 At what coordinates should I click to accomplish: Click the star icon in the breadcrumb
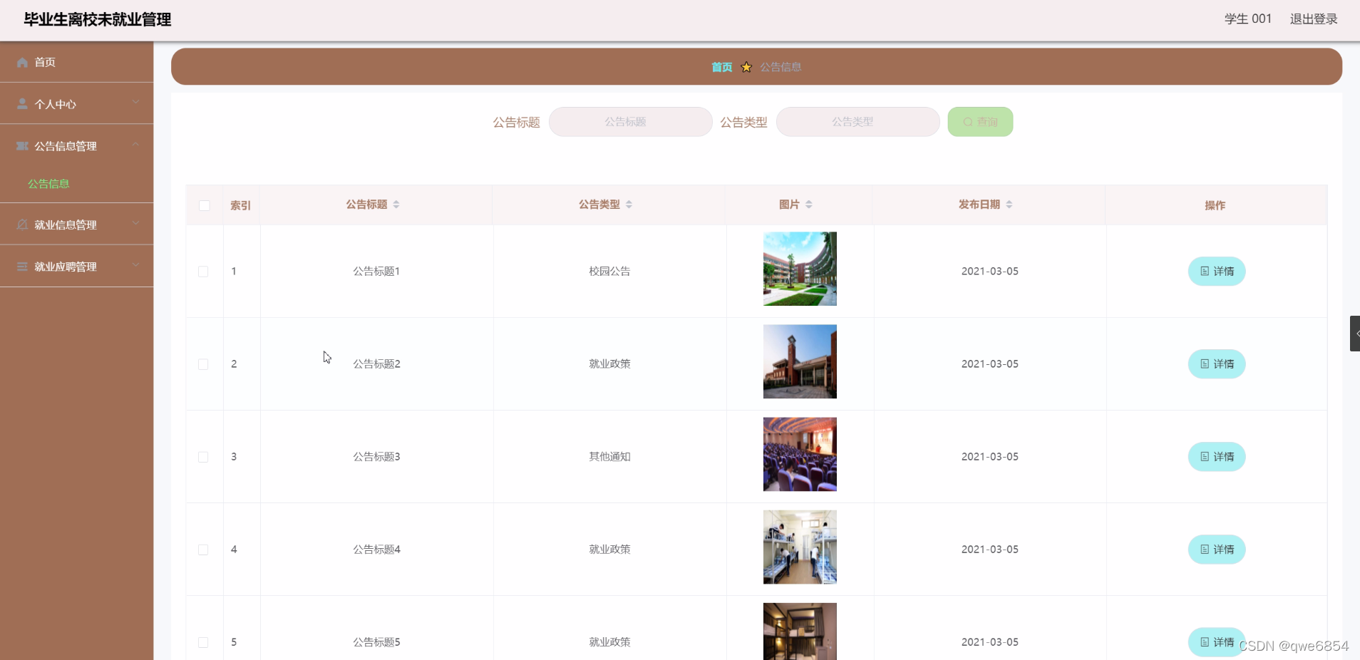point(745,66)
